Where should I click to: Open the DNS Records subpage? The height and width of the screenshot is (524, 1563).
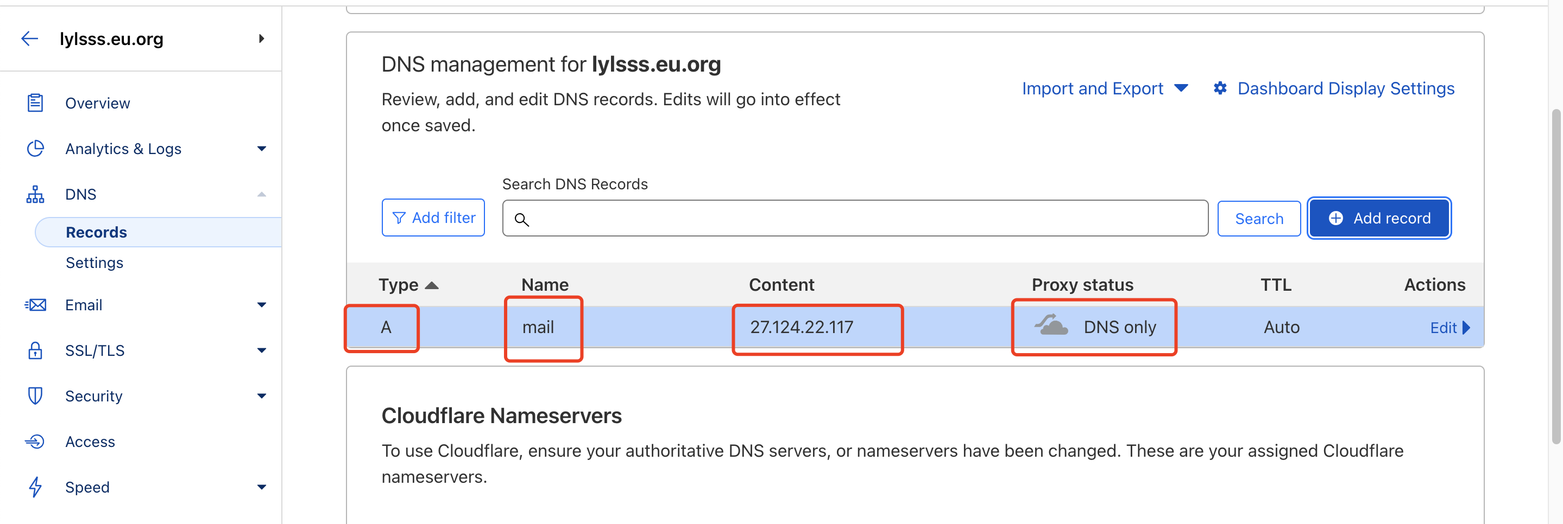coord(97,233)
